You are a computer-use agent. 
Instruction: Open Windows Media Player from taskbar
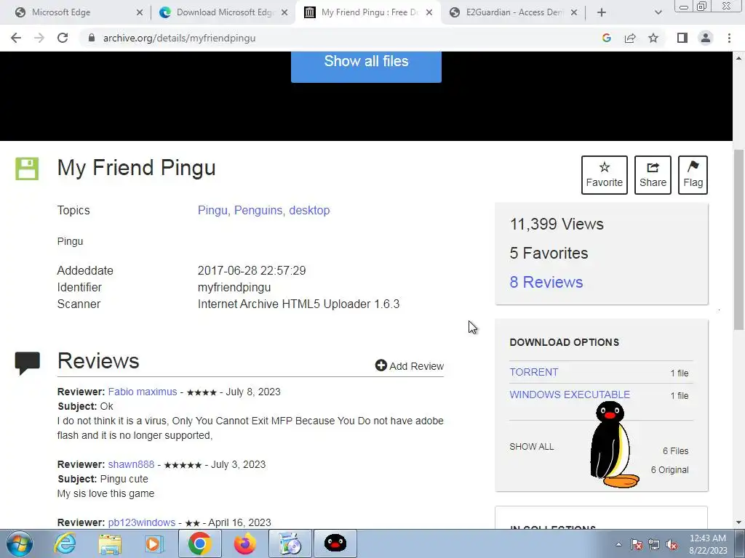(154, 543)
